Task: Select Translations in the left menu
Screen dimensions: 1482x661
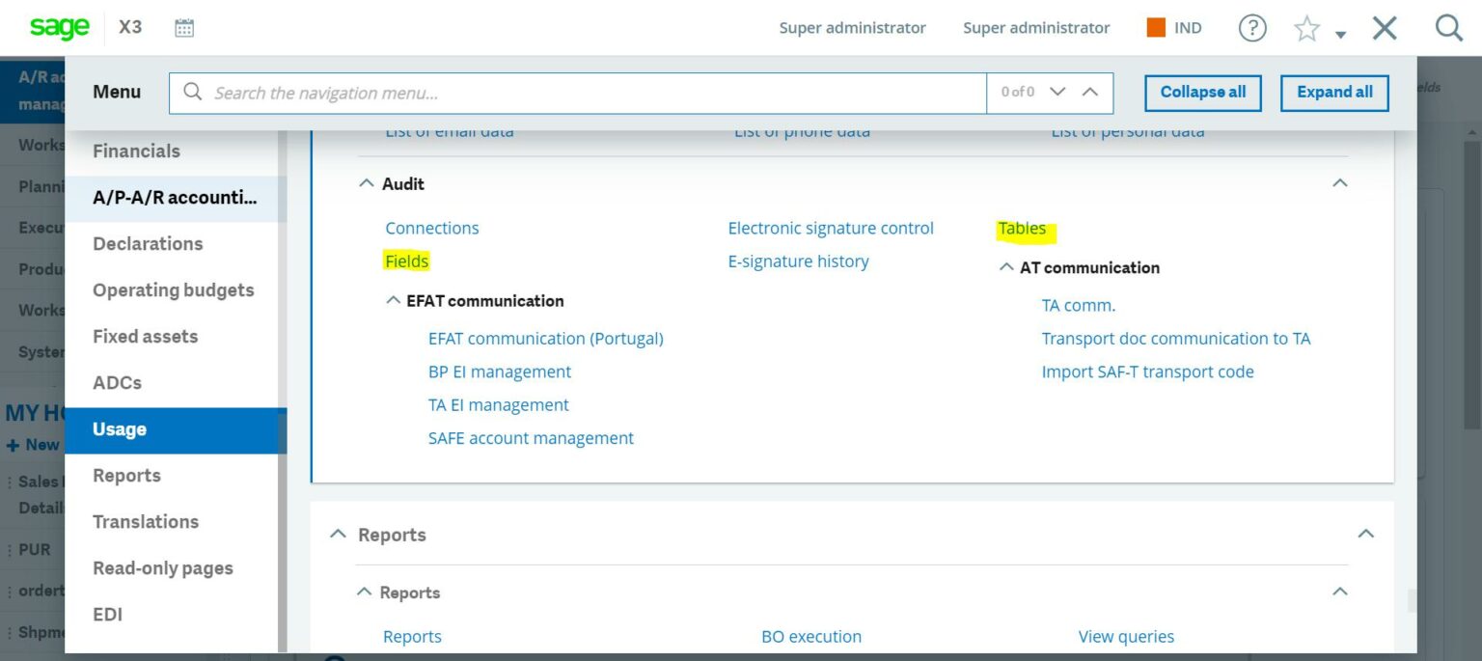Action: tap(145, 521)
